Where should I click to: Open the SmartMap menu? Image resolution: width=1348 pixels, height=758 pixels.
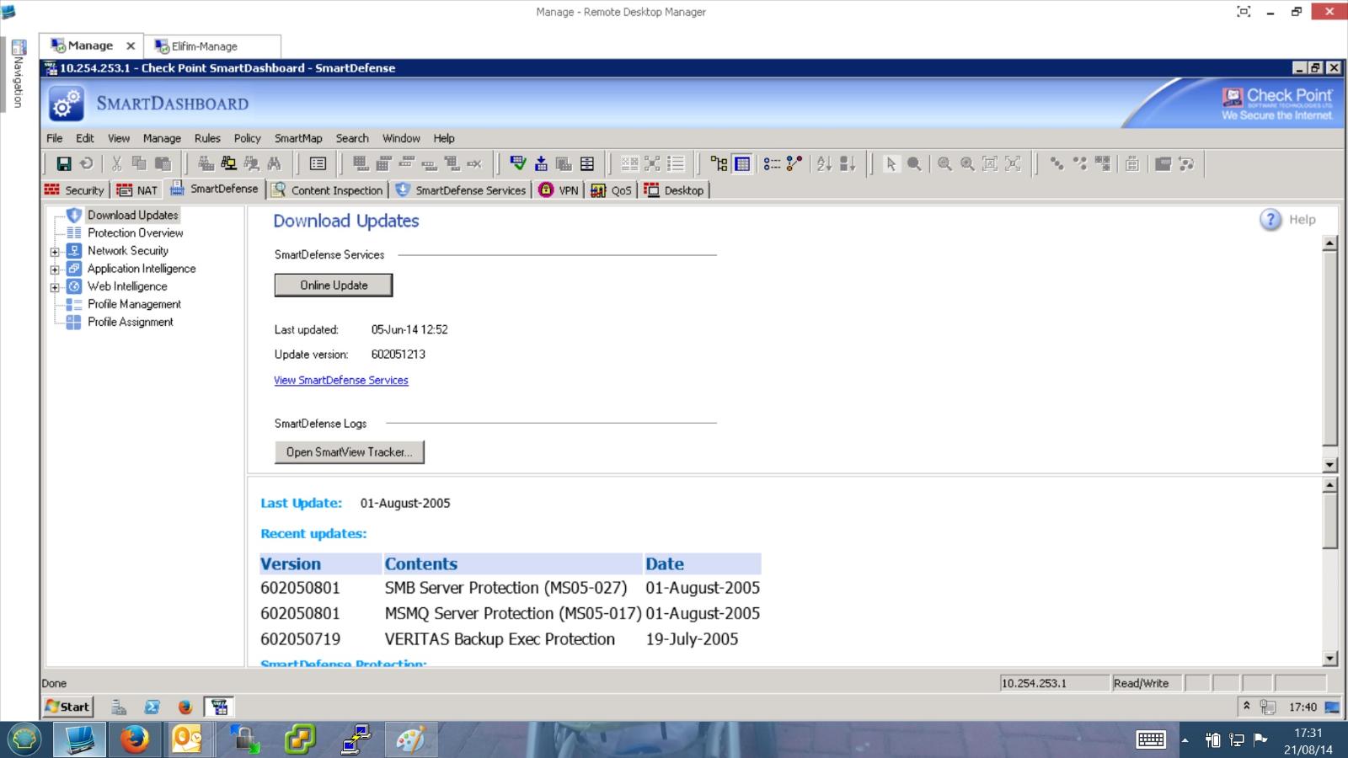pyautogui.click(x=298, y=138)
